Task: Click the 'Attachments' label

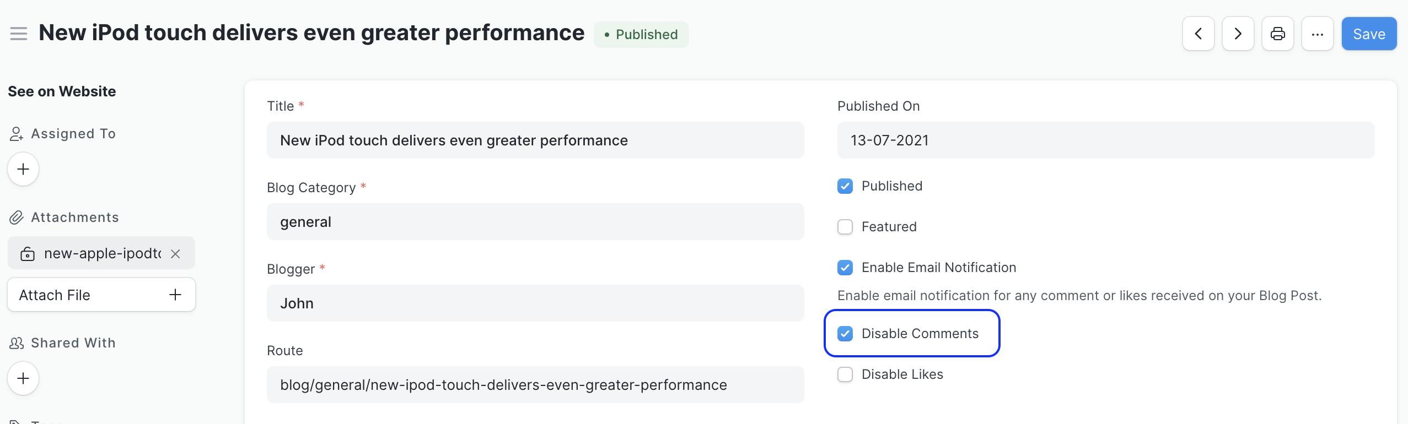Action: click(x=75, y=218)
